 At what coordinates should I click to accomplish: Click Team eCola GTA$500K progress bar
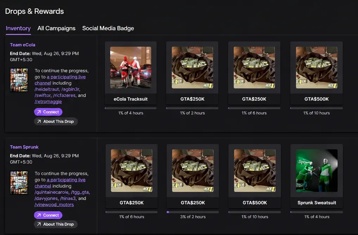tap(316, 108)
